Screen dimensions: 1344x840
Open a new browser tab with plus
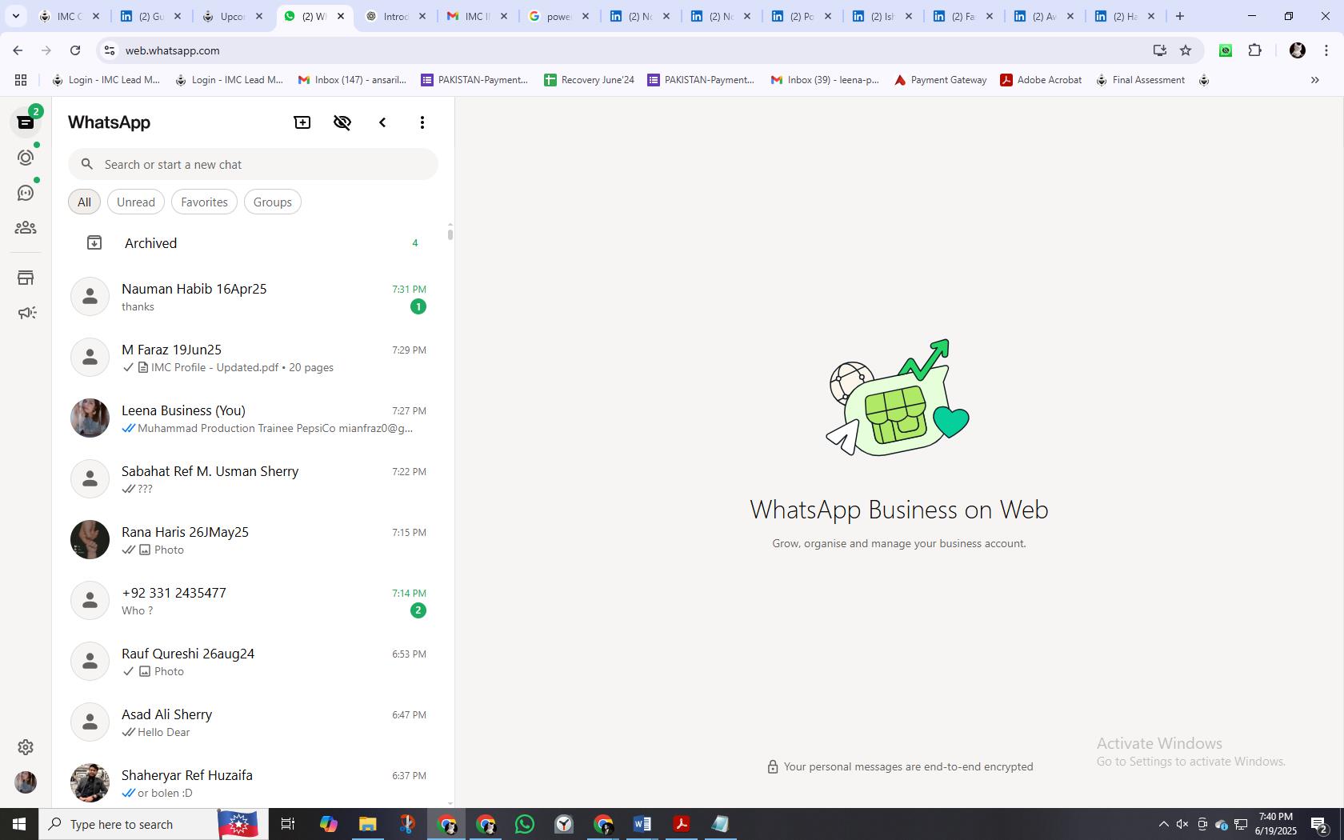tap(1179, 16)
